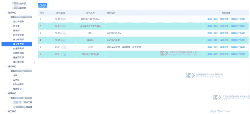Open 检测中心 tree item
This screenshot has height=114, width=250.
click(17, 89)
